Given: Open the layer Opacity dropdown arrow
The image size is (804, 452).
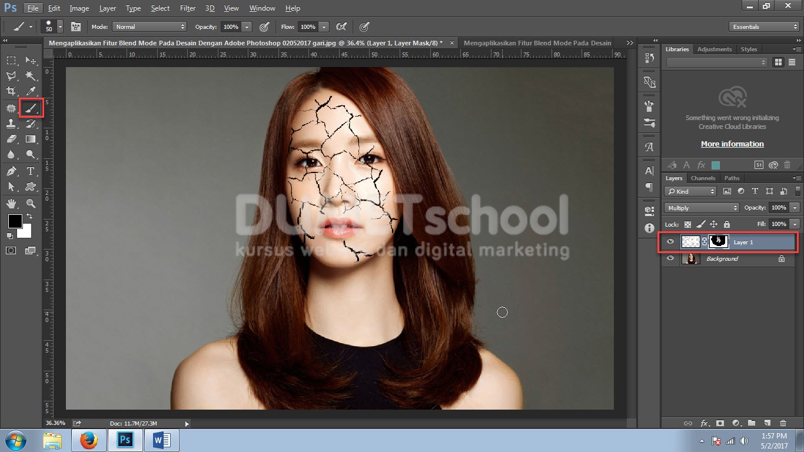Looking at the screenshot, I should pyautogui.click(x=795, y=208).
